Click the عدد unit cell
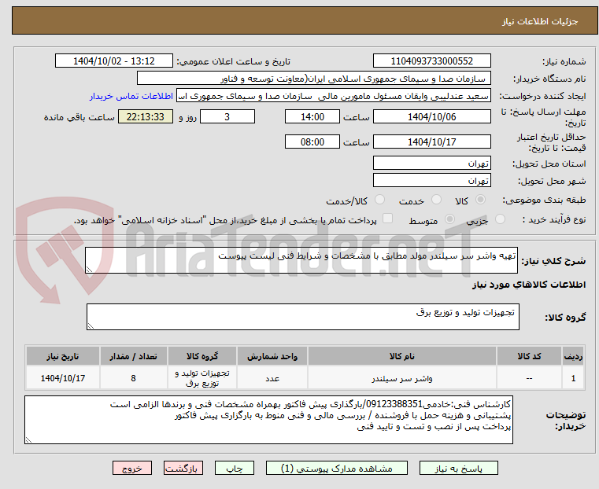The image size is (599, 489). (272, 378)
